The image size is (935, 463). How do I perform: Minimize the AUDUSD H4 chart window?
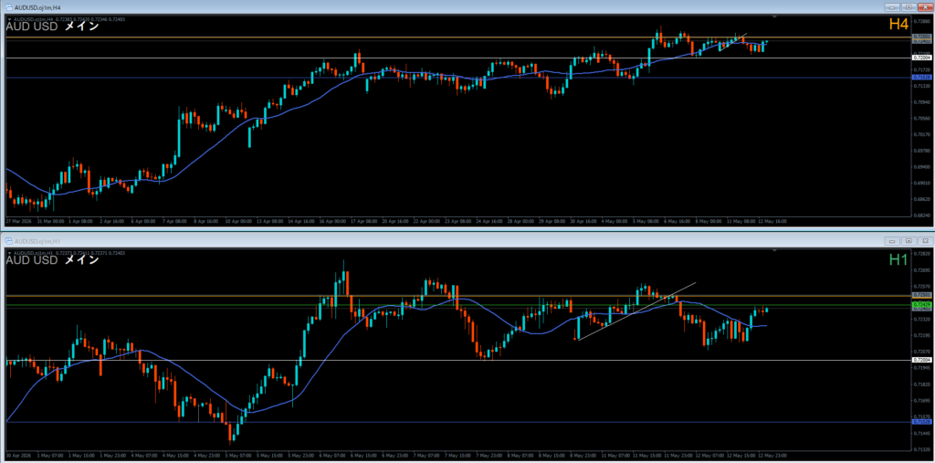coord(893,6)
